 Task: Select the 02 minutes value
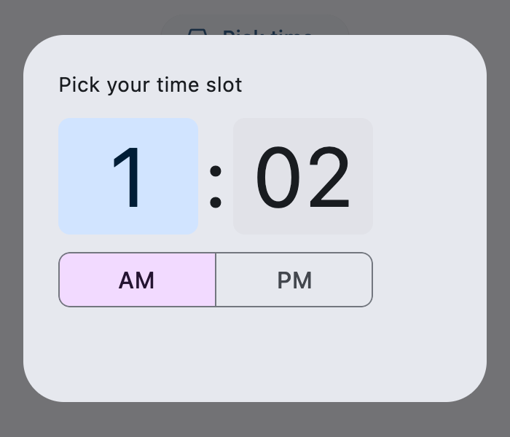click(303, 178)
